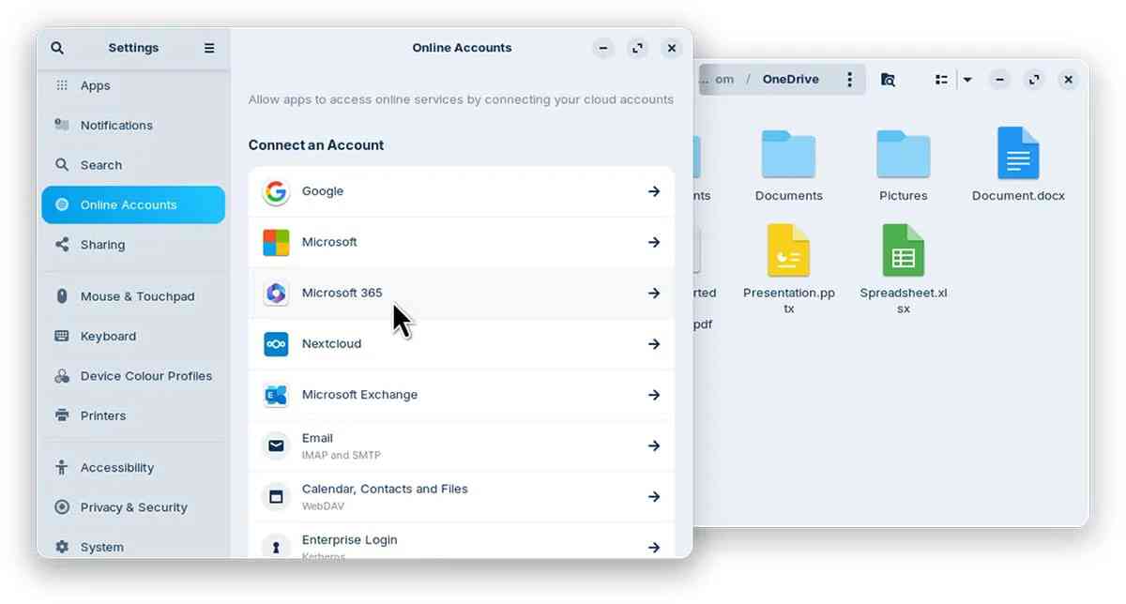The height and width of the screenshot is (604, 1126).
Task: Click the Microsoft Exchange icon
Action: [275, 394]
